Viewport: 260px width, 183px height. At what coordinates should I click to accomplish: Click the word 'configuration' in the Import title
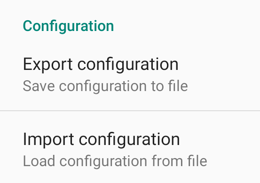point(129,140)
